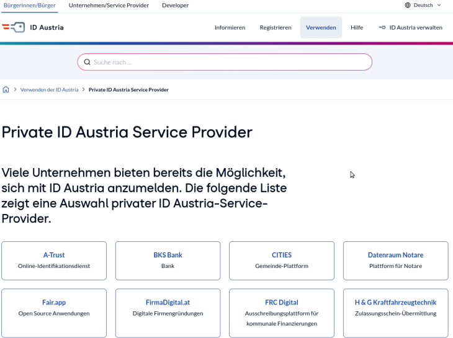Screen dimensions: 453x338
Task: Open the Registrieren menu
Action: click(276, 27)
